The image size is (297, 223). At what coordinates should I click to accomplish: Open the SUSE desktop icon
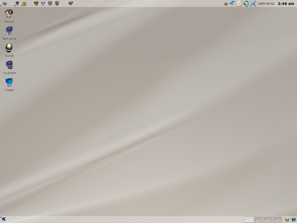tap(9, 51)
